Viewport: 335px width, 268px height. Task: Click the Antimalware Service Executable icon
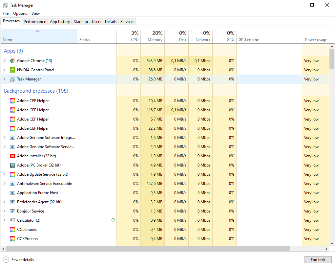(12, 184)
